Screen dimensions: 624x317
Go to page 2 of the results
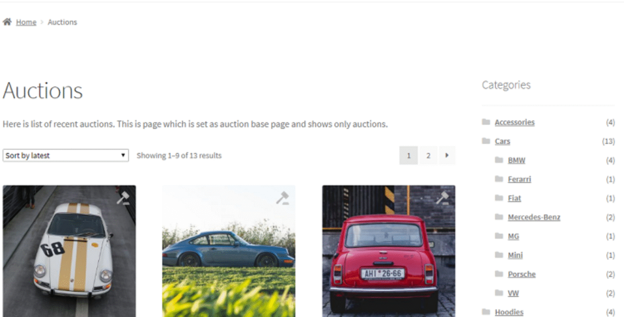point(429,156)
